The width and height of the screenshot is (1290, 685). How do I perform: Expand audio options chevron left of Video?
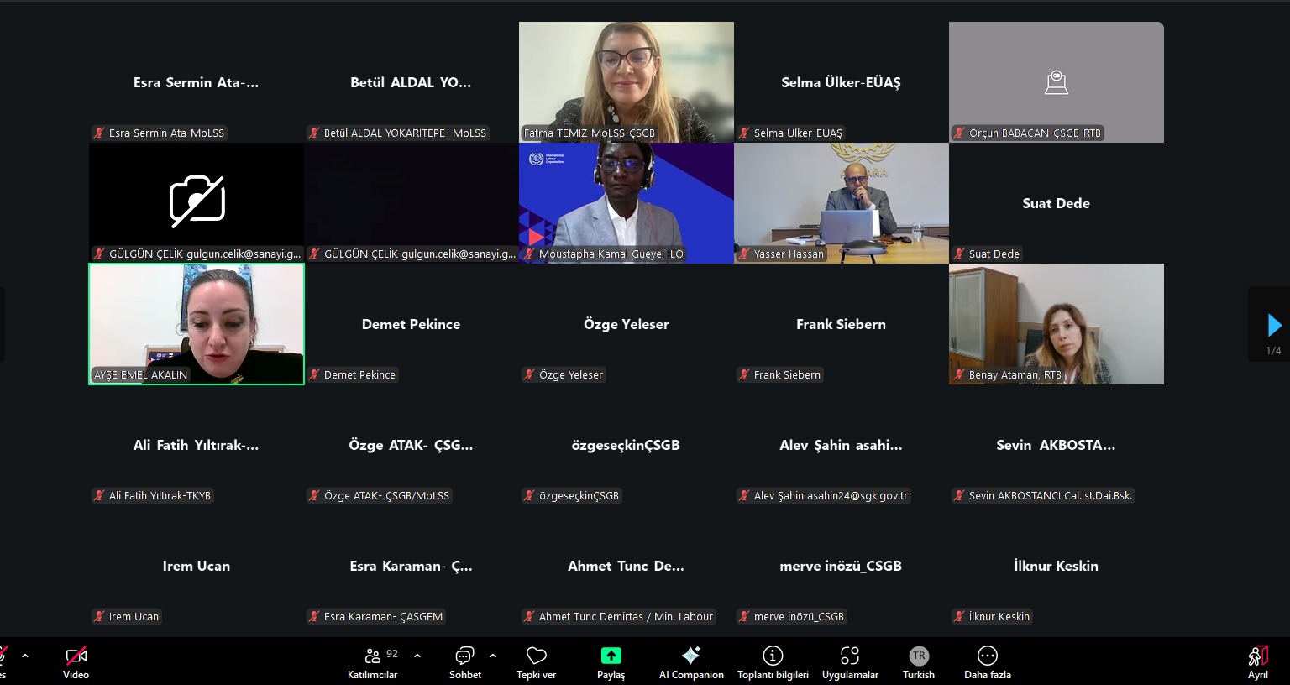(x=25, y=656)
